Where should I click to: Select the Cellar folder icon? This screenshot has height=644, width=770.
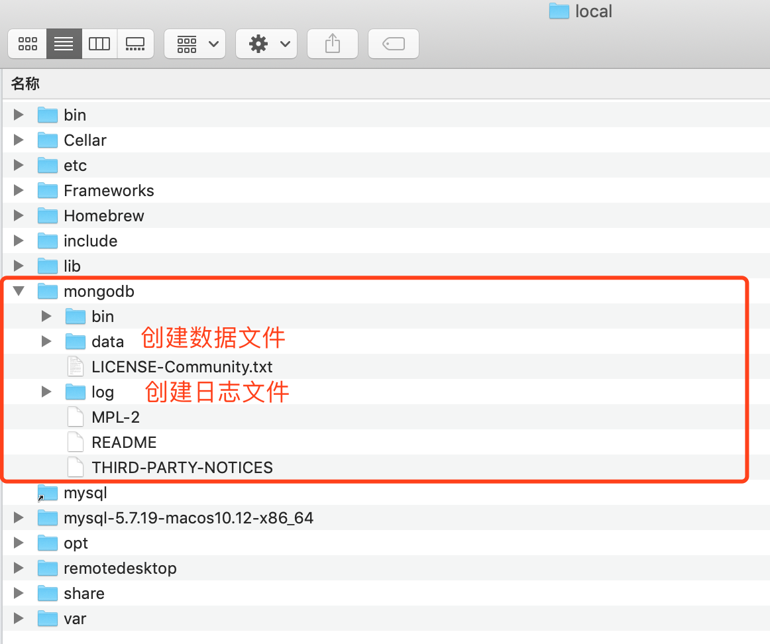pyautogui.click(x=48, y=140)
